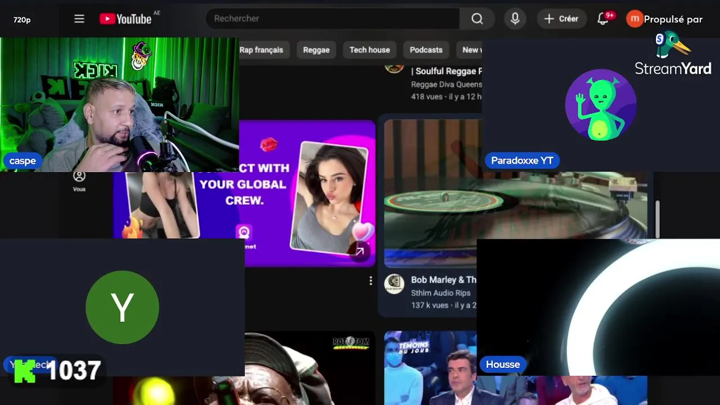Activate voice search microphone
Image resolution: width=720 pixels, height=405 pixels.
click(x=515, y=19)
